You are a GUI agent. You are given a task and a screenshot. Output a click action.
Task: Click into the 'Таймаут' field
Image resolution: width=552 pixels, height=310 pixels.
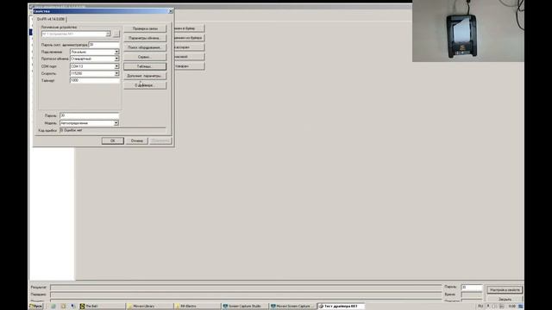coord(95,80)
